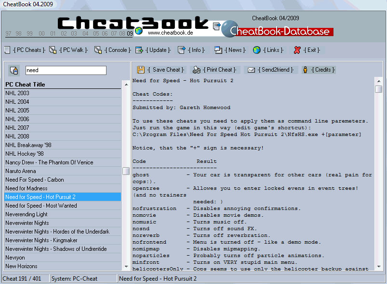Select Nevryon in the list
This screenshot has height=284, width=387.
(63, 258)
